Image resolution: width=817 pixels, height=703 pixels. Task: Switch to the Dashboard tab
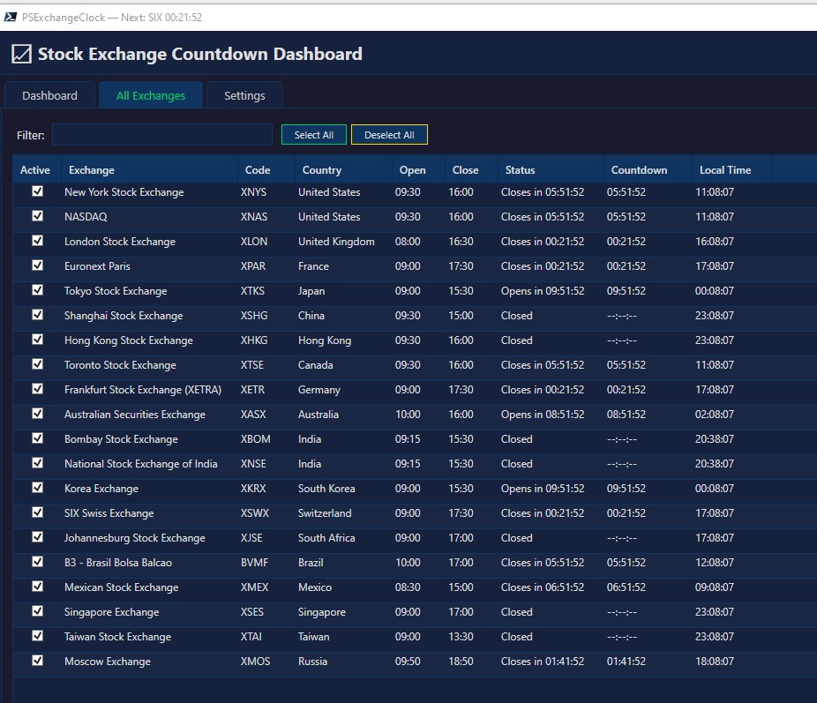click(49, 96)
